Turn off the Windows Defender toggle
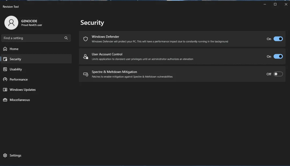 [278, 39]
